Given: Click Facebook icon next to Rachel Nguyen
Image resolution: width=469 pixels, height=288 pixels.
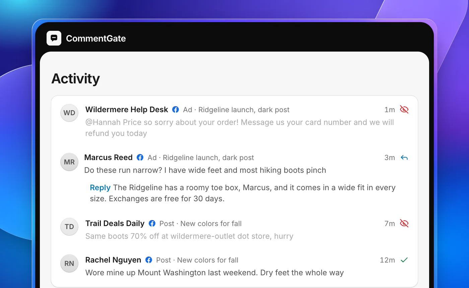Looking at the screenshot, I should pyautogui.click(x=149, y=260).
